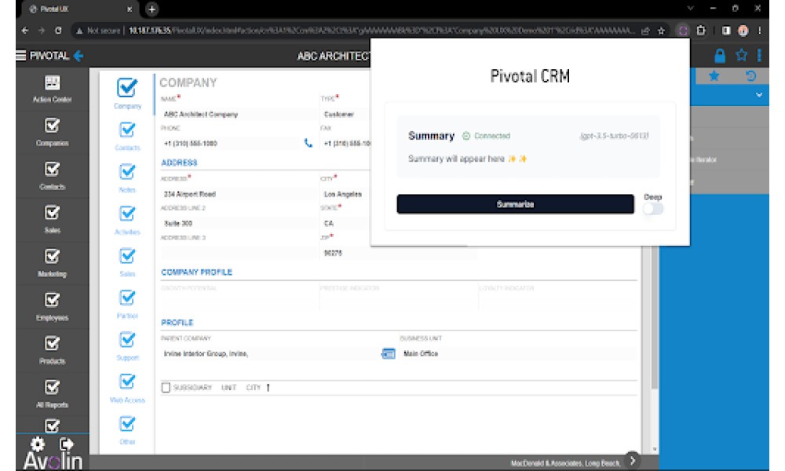Expand the chevron in the blue right panel
785x471 pixels.
(759, 95)
